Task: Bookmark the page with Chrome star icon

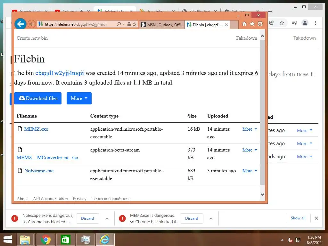Action: (x=282, y=23)
